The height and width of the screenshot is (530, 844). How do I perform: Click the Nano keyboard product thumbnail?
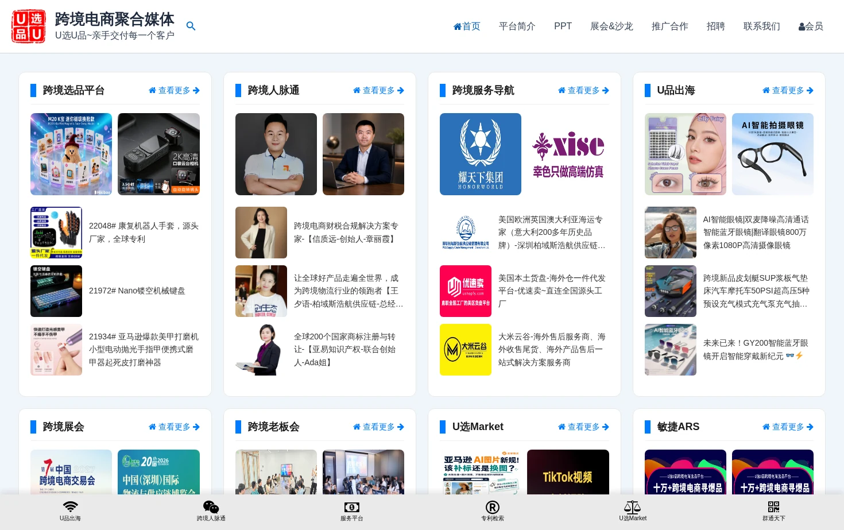[56, 291]
